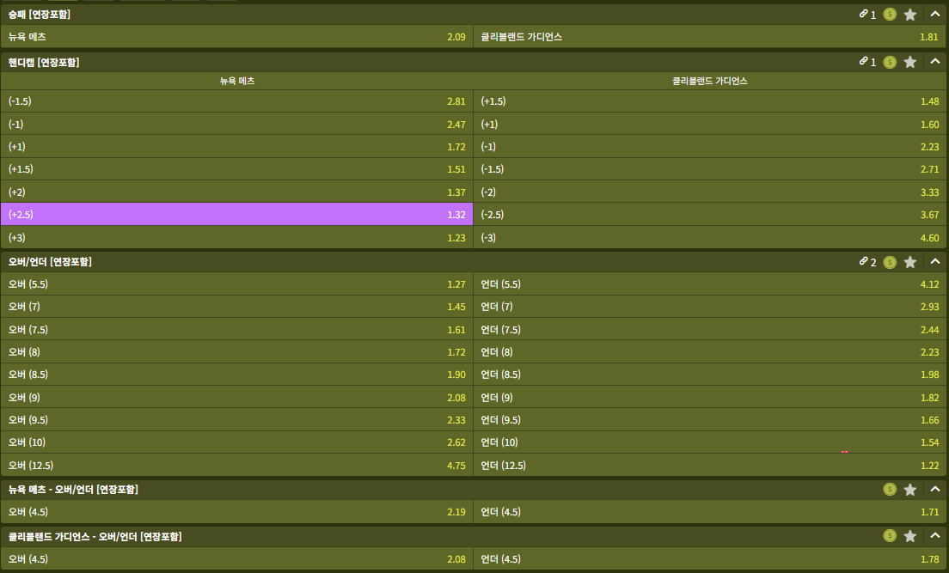949x573 pixels.
Task: Select 뉴욕 메츠 handicap (+3) at 1.23
Action: point(236,237)
